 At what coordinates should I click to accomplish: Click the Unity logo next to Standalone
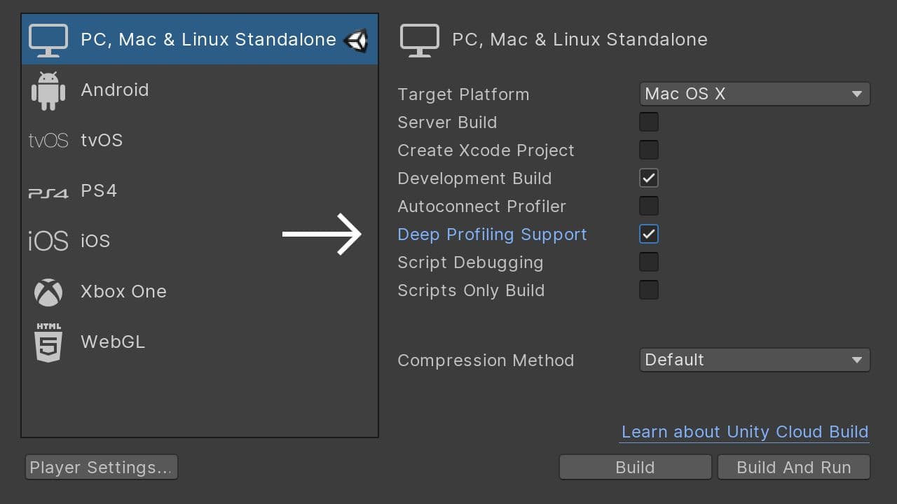pos(357,40)
